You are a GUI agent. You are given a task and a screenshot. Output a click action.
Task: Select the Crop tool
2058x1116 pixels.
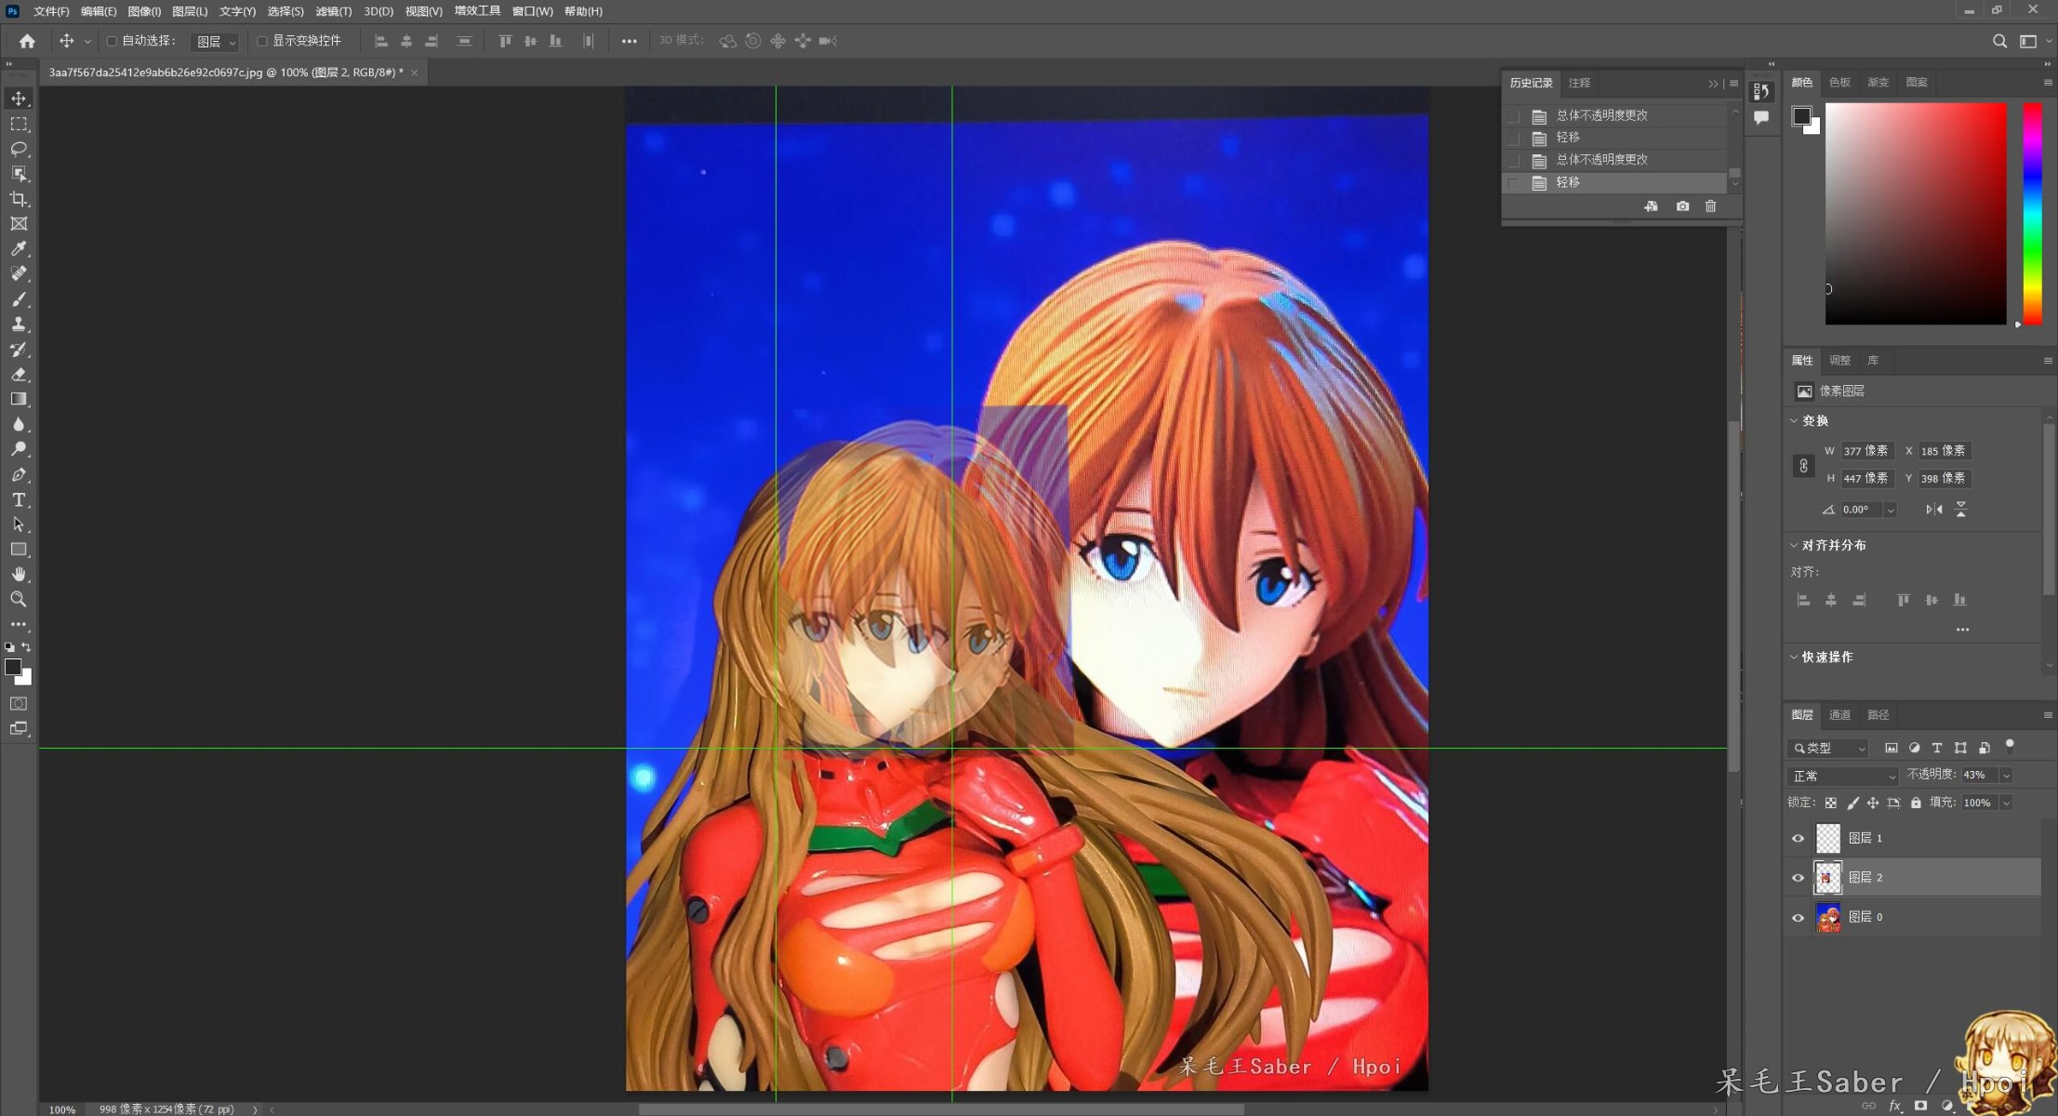(x=19, y=199)
